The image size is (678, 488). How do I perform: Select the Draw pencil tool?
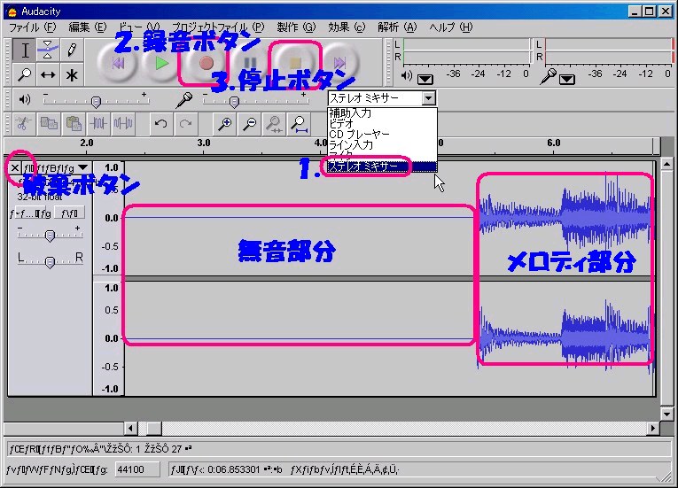(x=72, y=50)
